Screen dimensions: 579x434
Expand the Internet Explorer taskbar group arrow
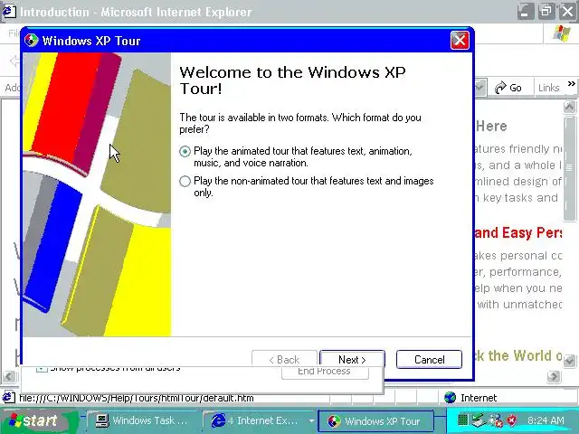pos(311,420)
